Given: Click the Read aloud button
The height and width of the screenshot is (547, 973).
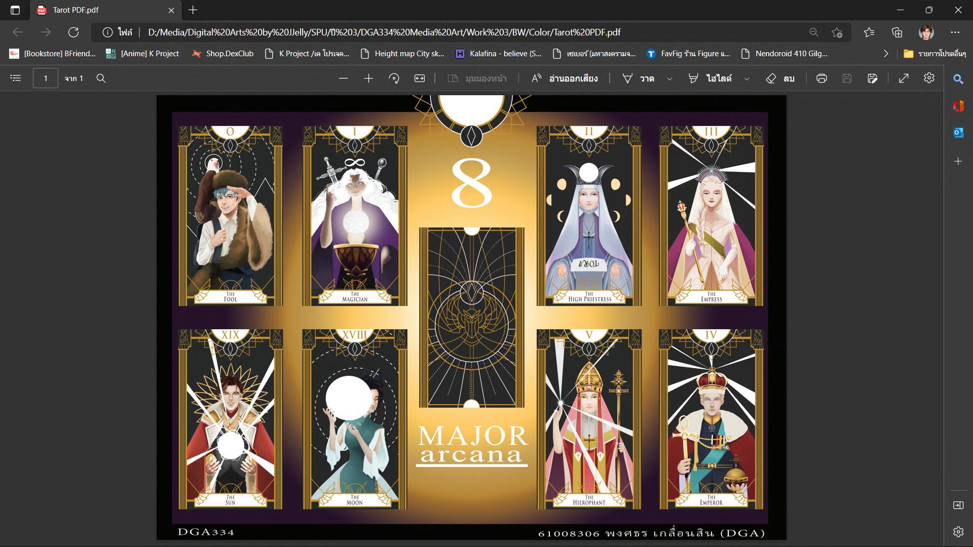Looking at the screenshot, I should click(x=565, y=79).
